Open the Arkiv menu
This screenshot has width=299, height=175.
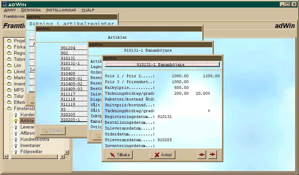[10, 10]
